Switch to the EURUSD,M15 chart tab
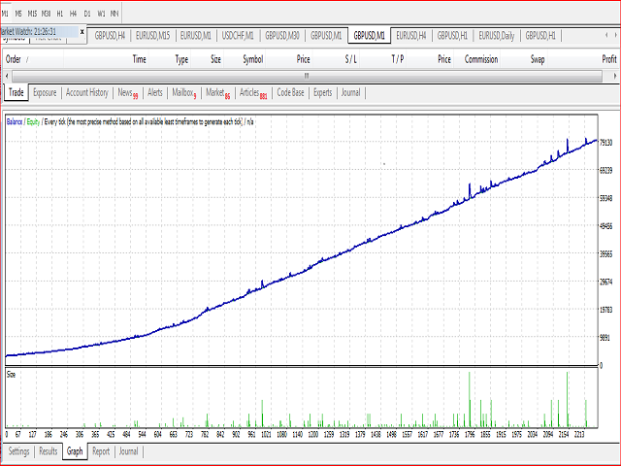The width and height of the screenshot is (621, 466). point(153,36)
